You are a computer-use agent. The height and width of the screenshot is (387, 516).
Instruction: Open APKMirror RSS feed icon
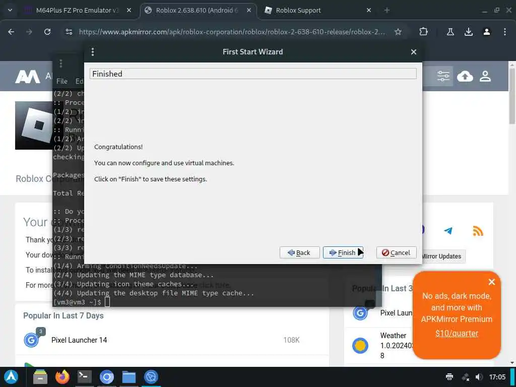pyautogui.click(x=478, y=231)
